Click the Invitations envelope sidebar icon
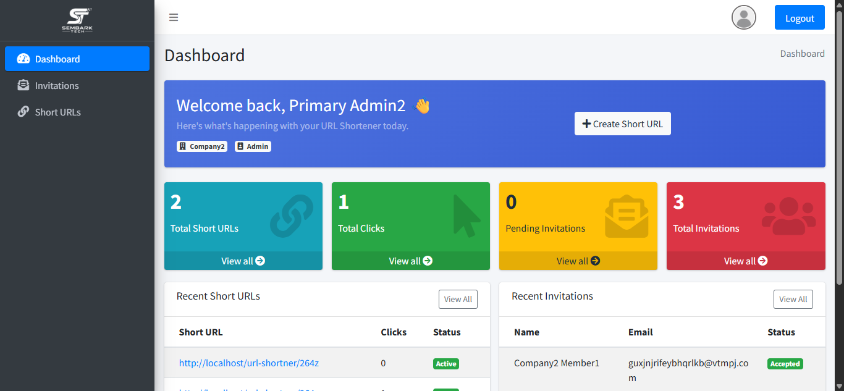This screenshot has height=391, width=844. pos(23,85)
